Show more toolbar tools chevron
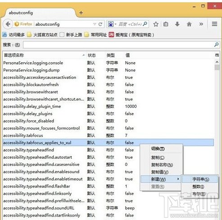The image size is (222, 220). (201, 24)
